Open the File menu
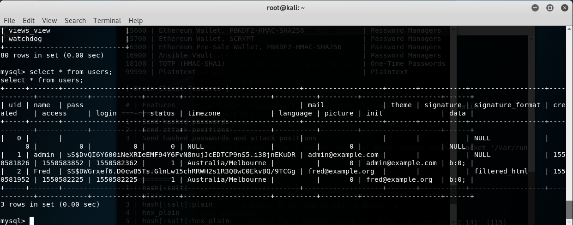Image resolution: width=573 pixels, height=225 pixels. coord(9,21)
